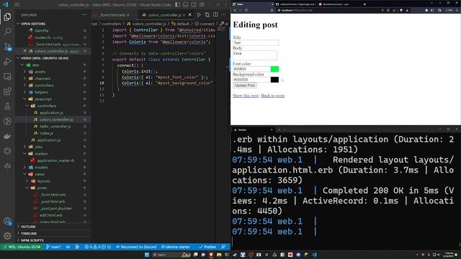461x259 pixels.
Task: Open the Extensions view
Action: pyautogui.click(x=7, y=91)
